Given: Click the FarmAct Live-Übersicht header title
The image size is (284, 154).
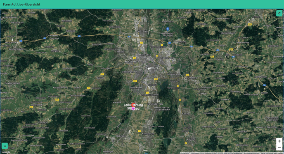Looking at the screenshot, I should pyautogui.click(x=21, y=5).
